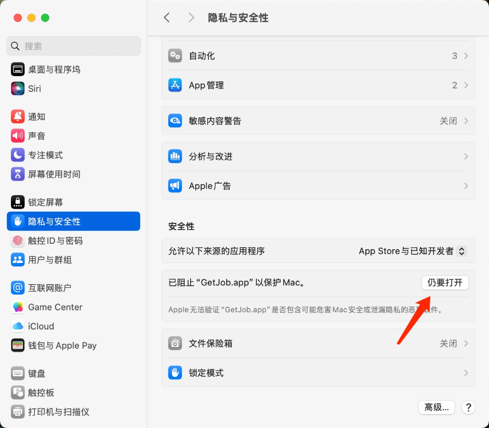Open 锁定模式 via its chevron

click(x=466, y=373)
